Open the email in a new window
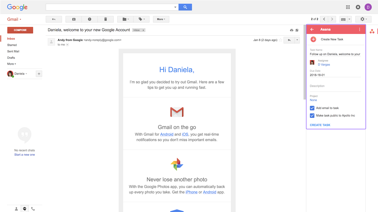This screenshot has width=378, height=212. coord(297,30)
